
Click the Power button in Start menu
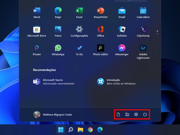[x=145, y=115]
